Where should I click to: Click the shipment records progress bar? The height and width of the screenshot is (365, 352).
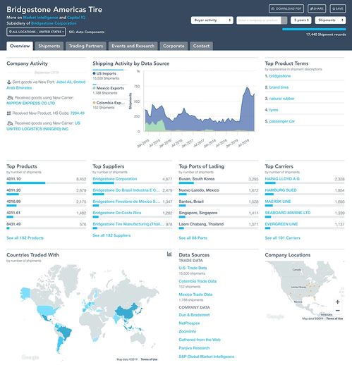[314, 30]
